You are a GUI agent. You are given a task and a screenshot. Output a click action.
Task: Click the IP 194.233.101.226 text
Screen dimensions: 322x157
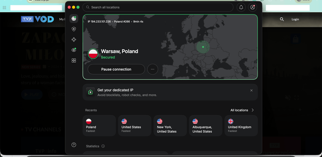click(99, 22)
